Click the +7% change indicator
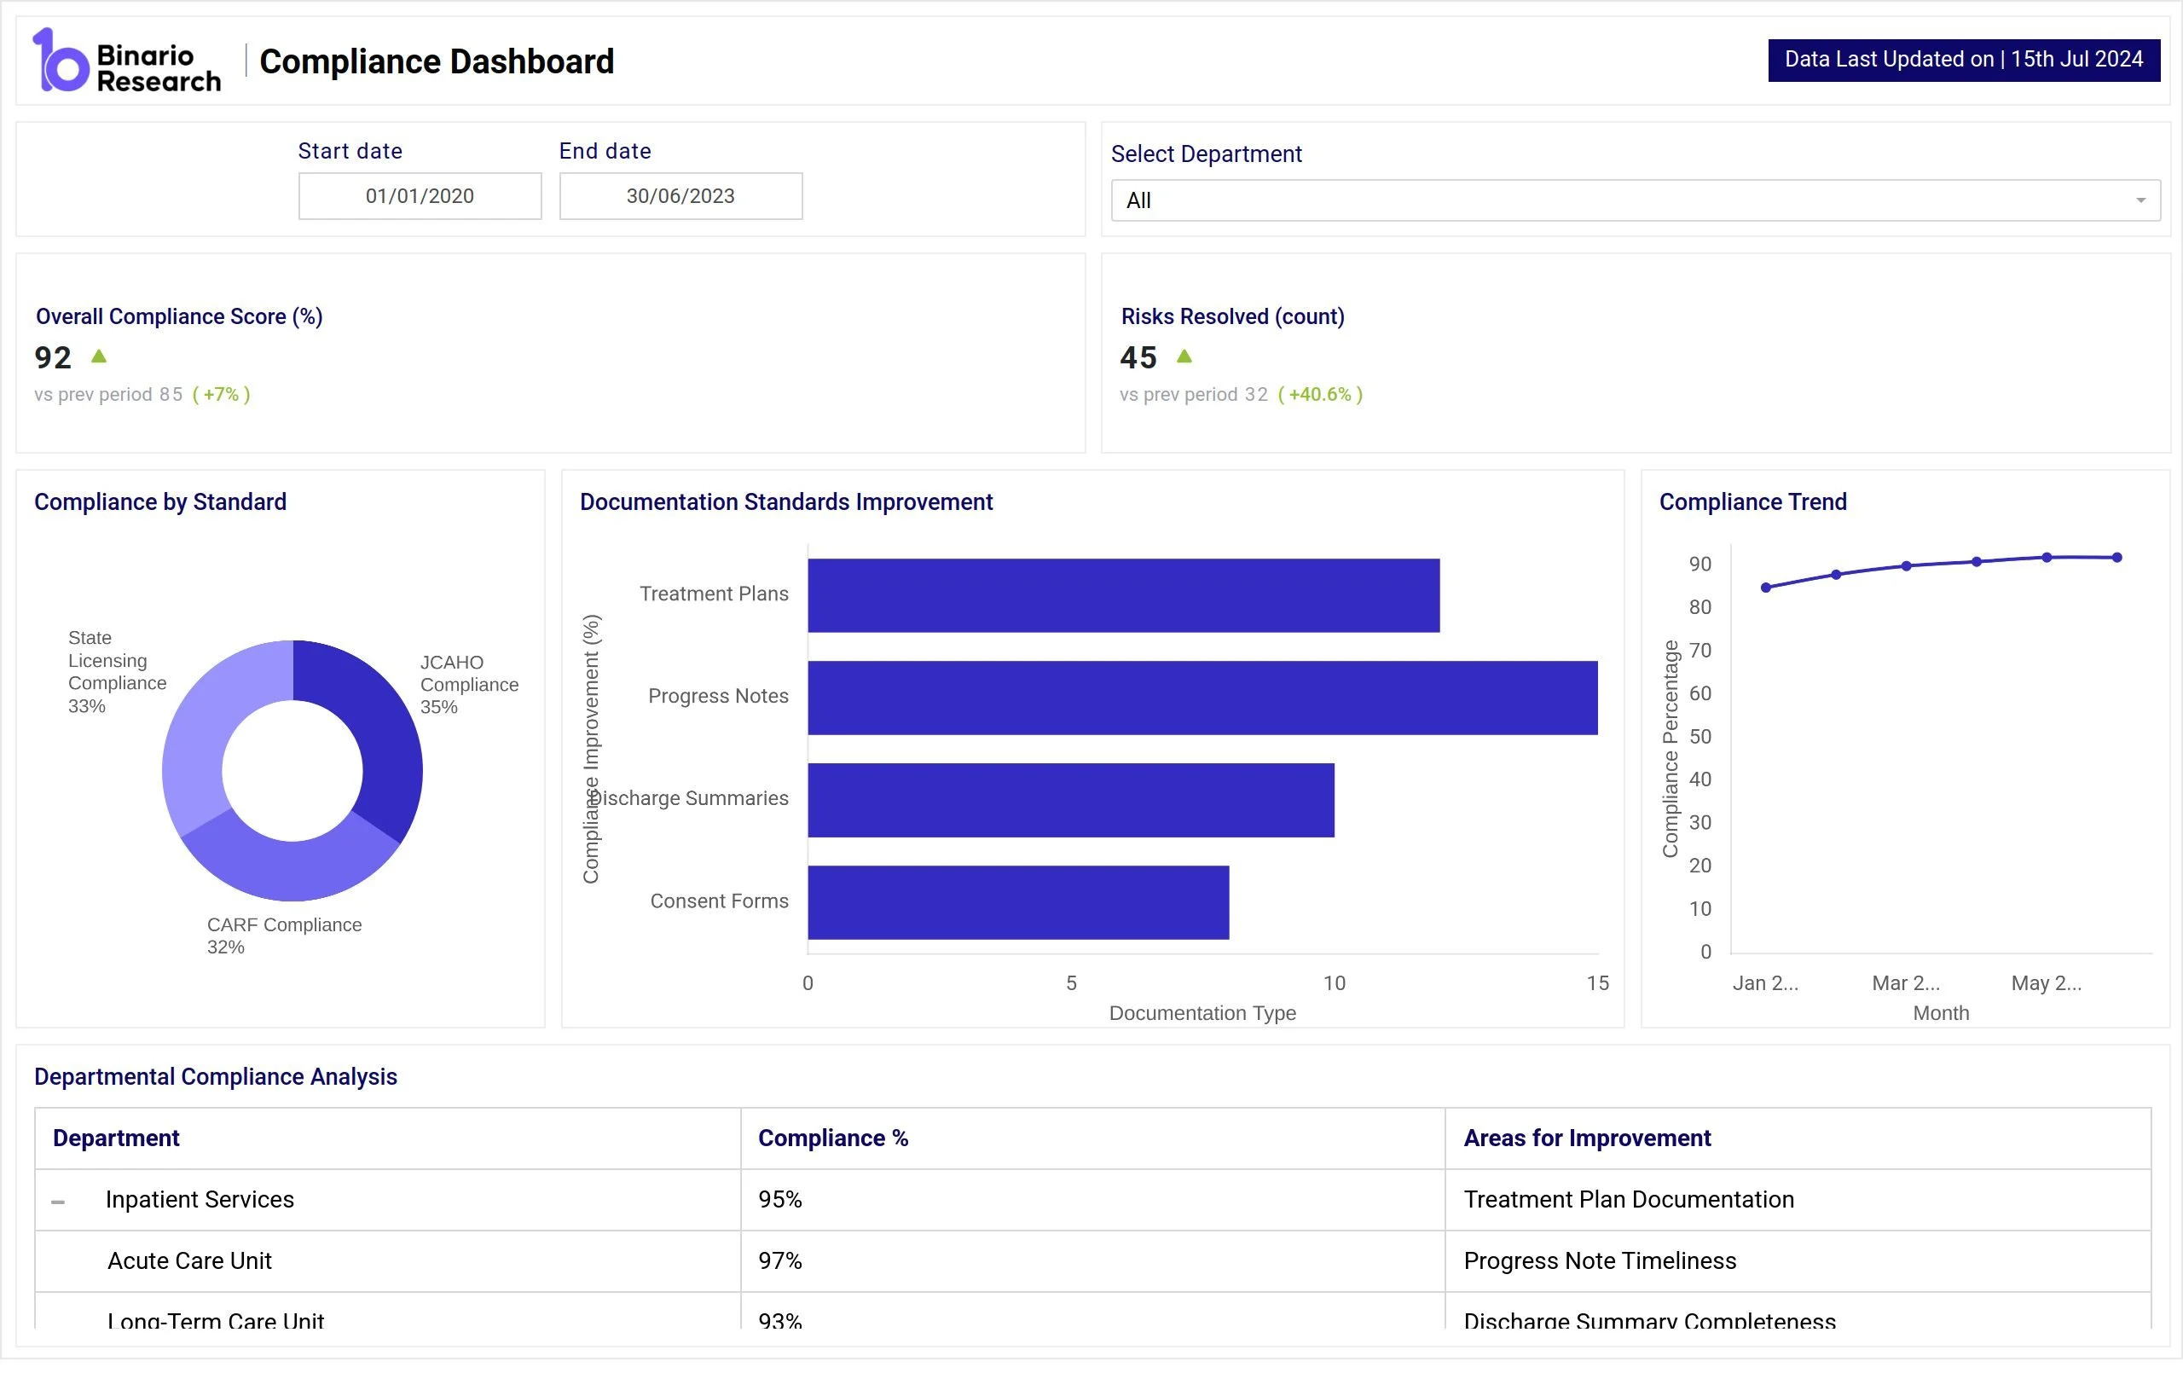The image size is (2183, 1373). (x=221, y=395)
